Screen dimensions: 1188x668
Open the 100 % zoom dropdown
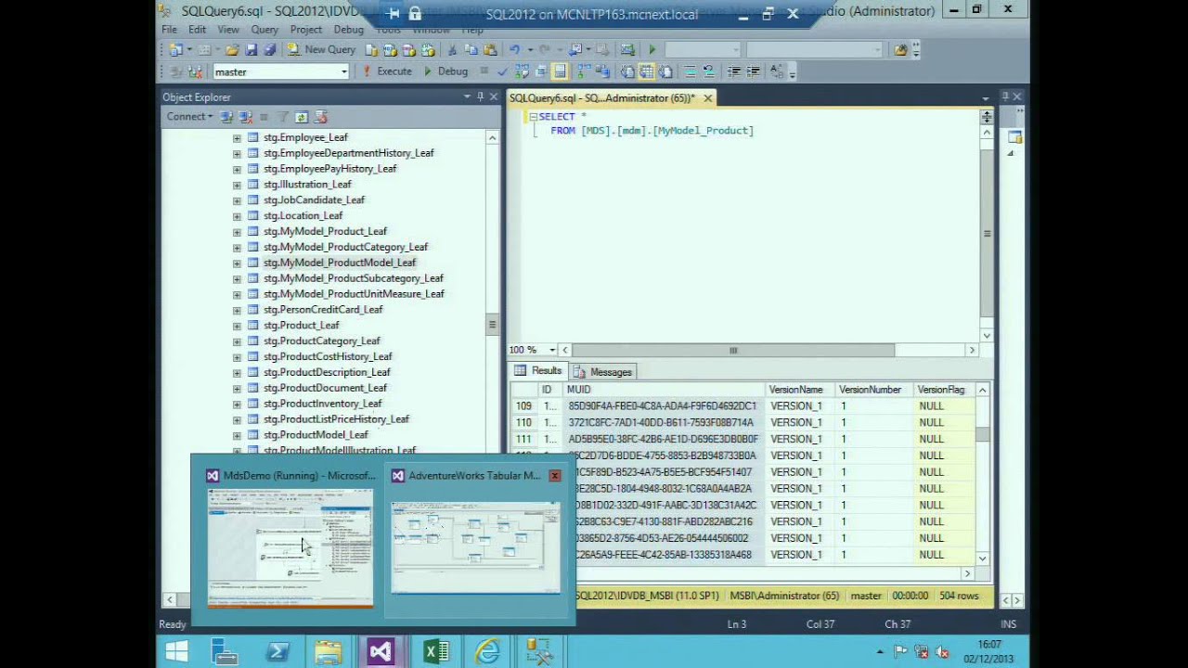click(x=552, y=350)
